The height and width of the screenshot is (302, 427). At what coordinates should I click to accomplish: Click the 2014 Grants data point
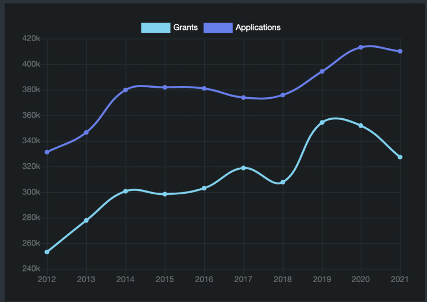126,191
